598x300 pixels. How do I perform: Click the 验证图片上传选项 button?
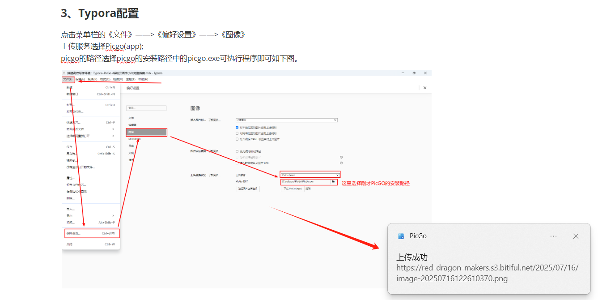[x=247, y=189]
